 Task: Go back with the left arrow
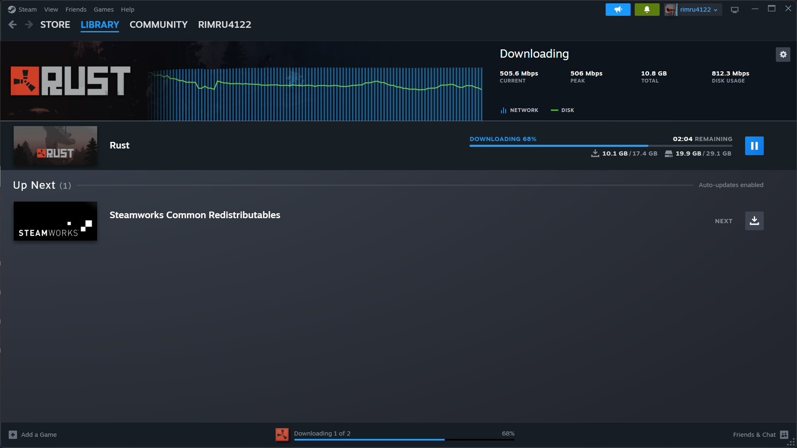pos(12,24)
